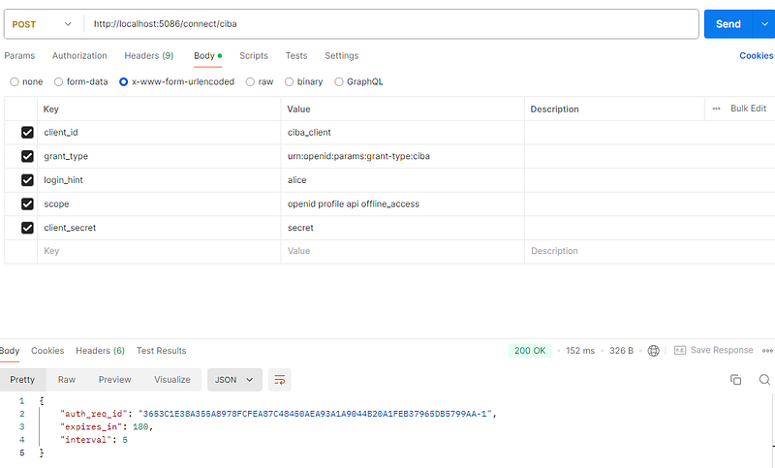The width and height of the screenshot is (775, 468).
Task: Click the 326 B response size
Action: tap(621, 351)
